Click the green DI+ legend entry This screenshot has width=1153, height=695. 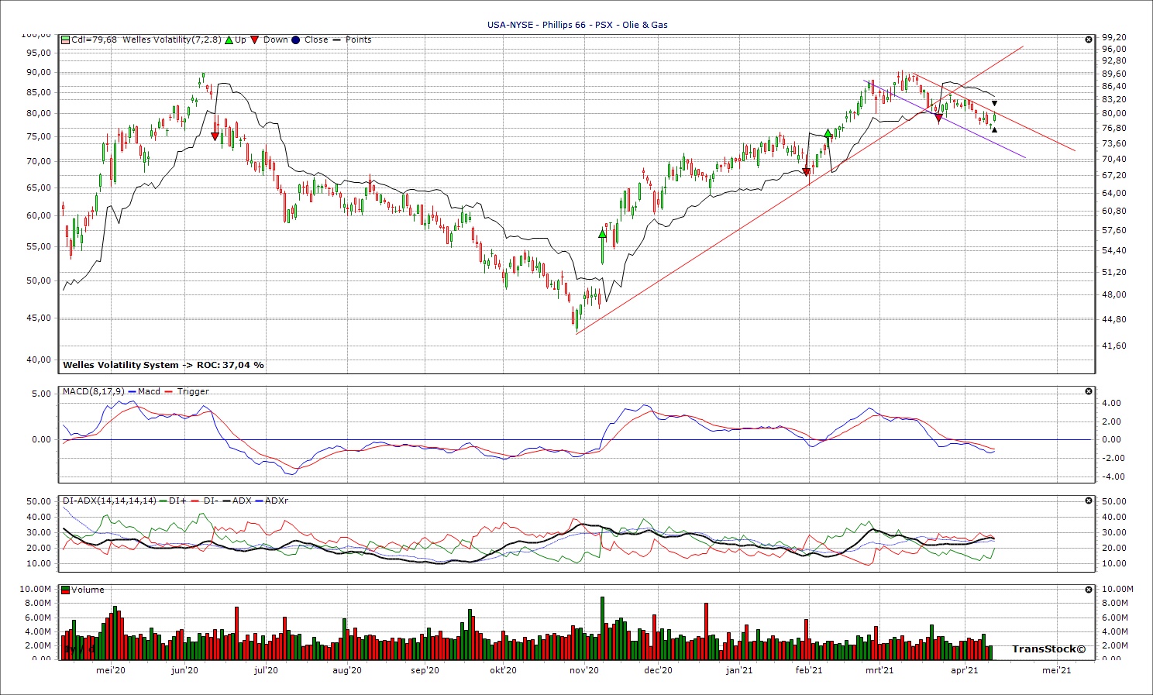173,501
